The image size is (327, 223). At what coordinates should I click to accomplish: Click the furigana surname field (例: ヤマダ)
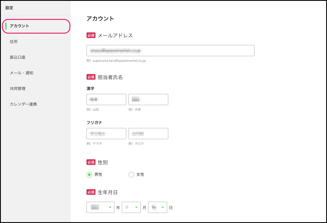[x=106, y=134]
